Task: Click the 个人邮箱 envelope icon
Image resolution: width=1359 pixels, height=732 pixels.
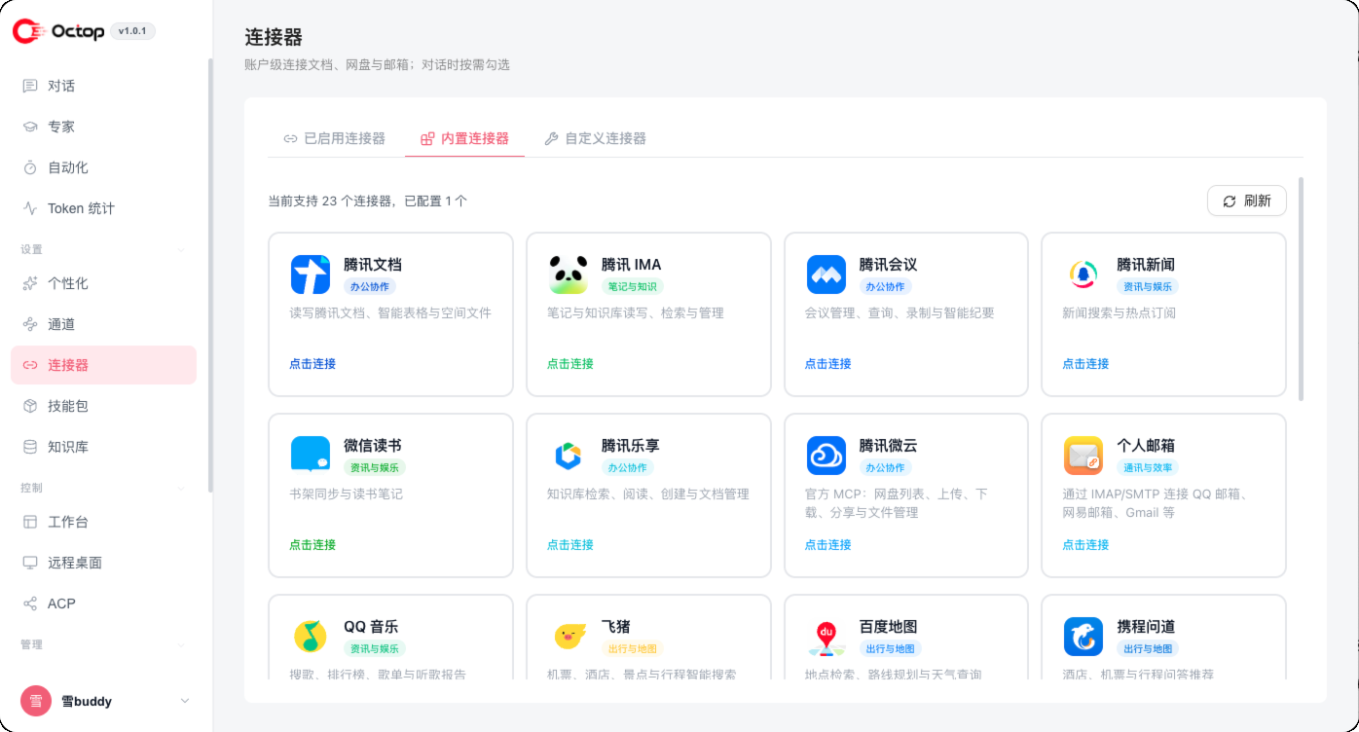Action: (x=1084, y=456)
